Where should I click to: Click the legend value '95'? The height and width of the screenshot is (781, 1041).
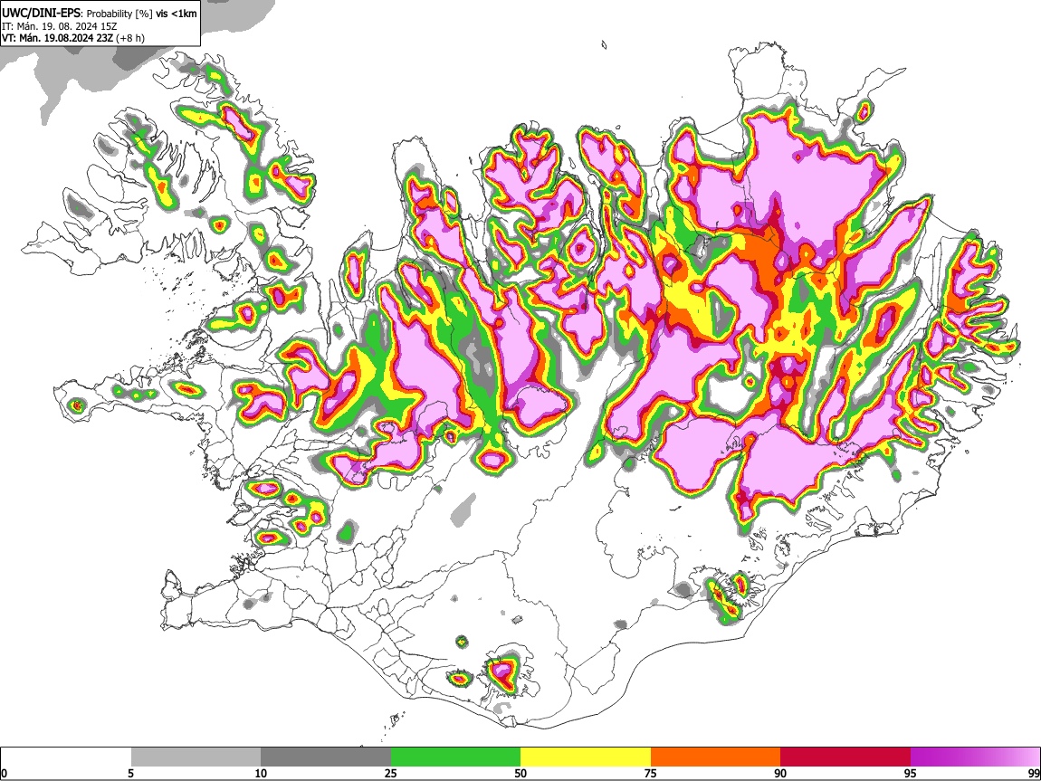(x=911, y=773)
